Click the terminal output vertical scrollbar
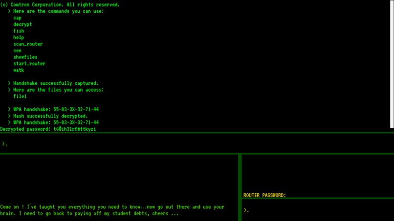 pyautogui.click(x=392, y=65)
